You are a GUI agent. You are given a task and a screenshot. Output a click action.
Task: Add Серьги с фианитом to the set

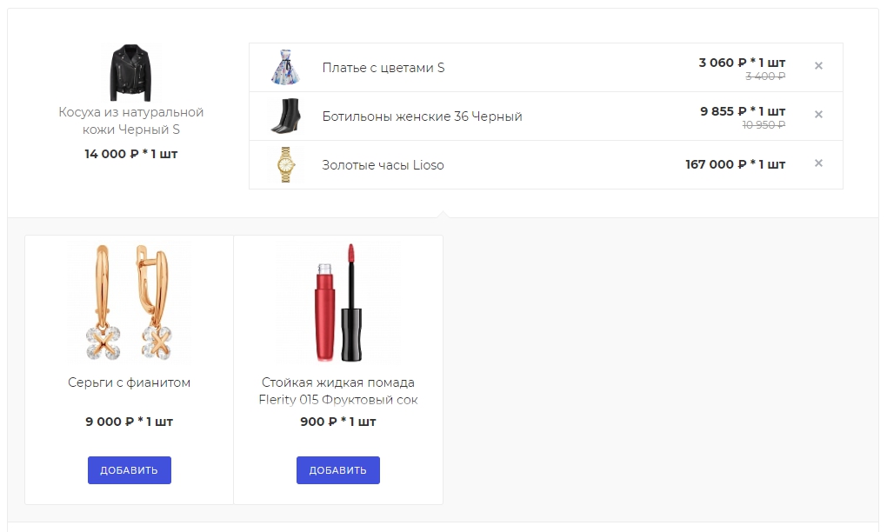[x=129, y=469]
